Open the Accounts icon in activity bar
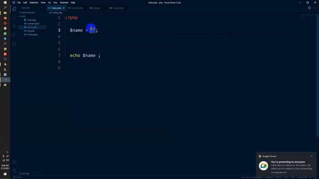Image resolution: width=319 pixels, height=179 pixels. tap(14, 162)
